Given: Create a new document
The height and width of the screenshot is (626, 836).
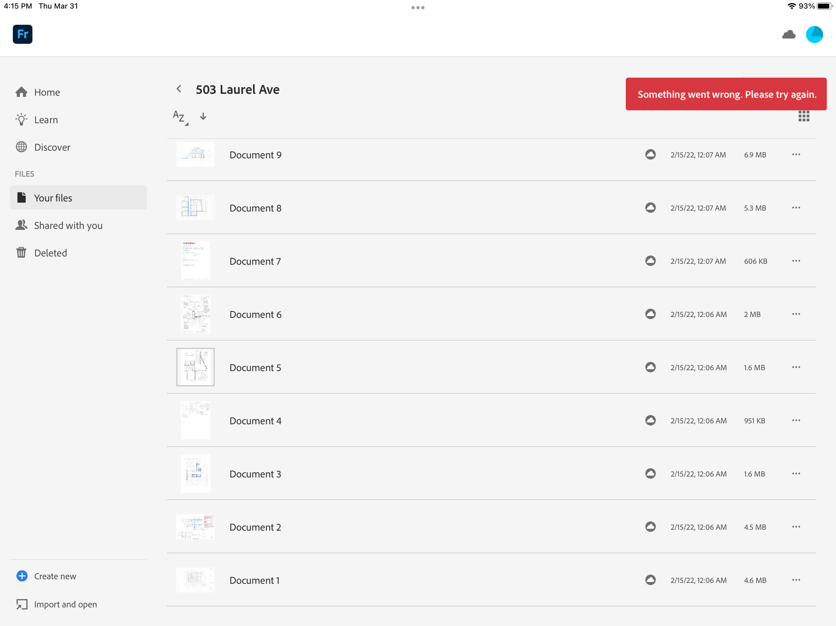Looking at the screenshot, I should coord(55,576).
